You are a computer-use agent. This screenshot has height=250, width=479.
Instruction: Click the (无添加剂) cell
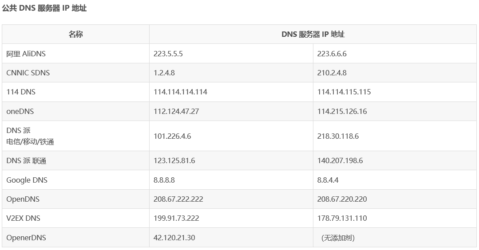(395, 238)
